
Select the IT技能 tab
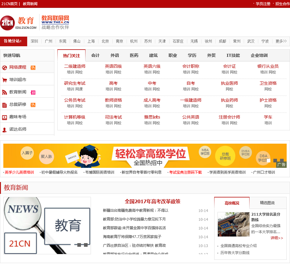tap(233, 55)
